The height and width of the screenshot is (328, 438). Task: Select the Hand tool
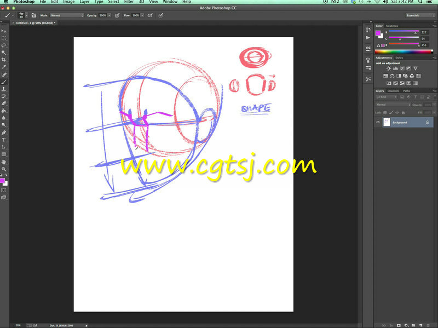click(4, 162)
